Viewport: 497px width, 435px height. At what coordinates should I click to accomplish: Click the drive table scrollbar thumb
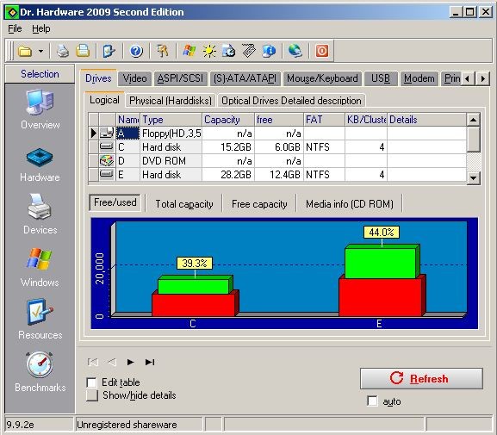[x=473, y=140]
